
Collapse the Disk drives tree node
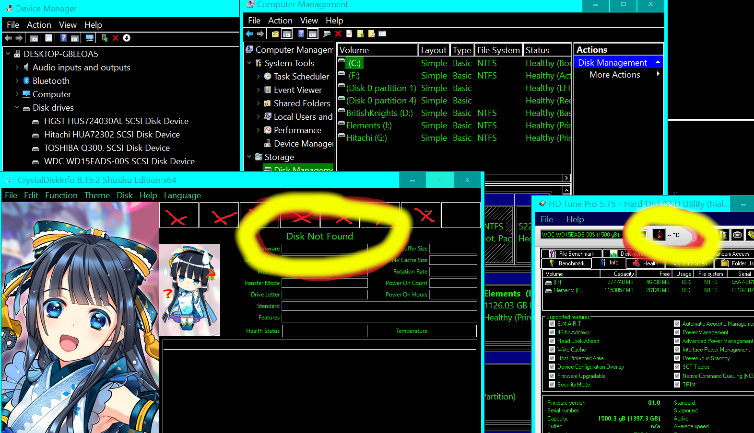coord(17,108)
